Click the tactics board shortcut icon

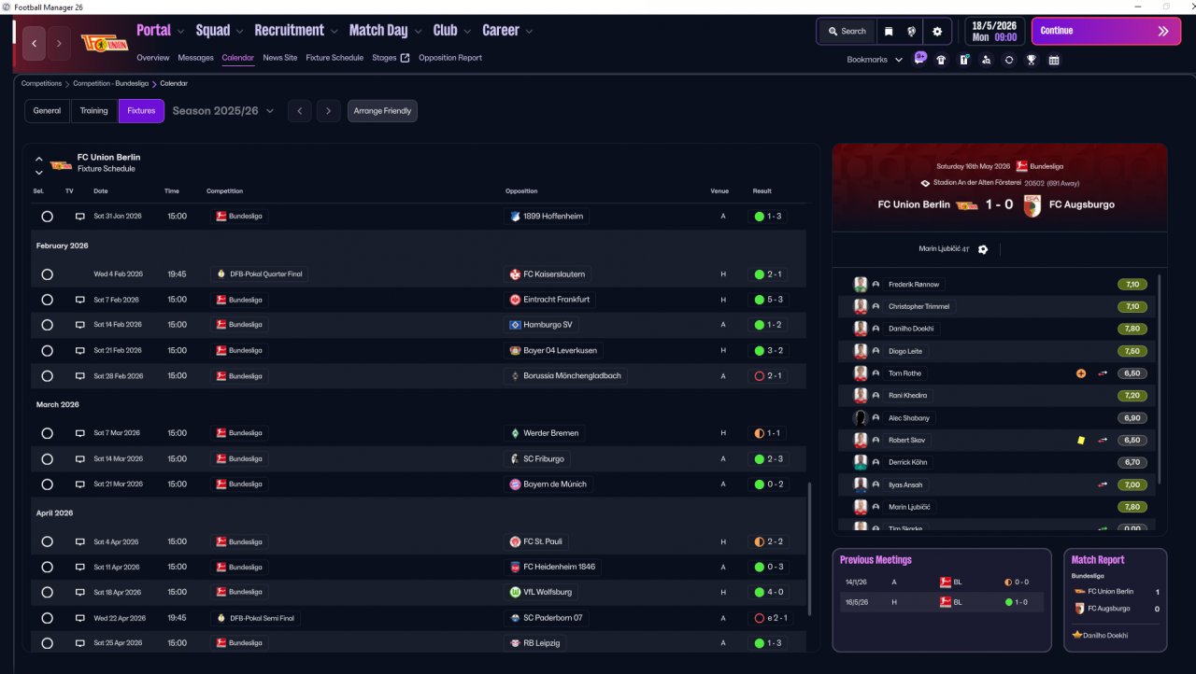pos(964,60)
